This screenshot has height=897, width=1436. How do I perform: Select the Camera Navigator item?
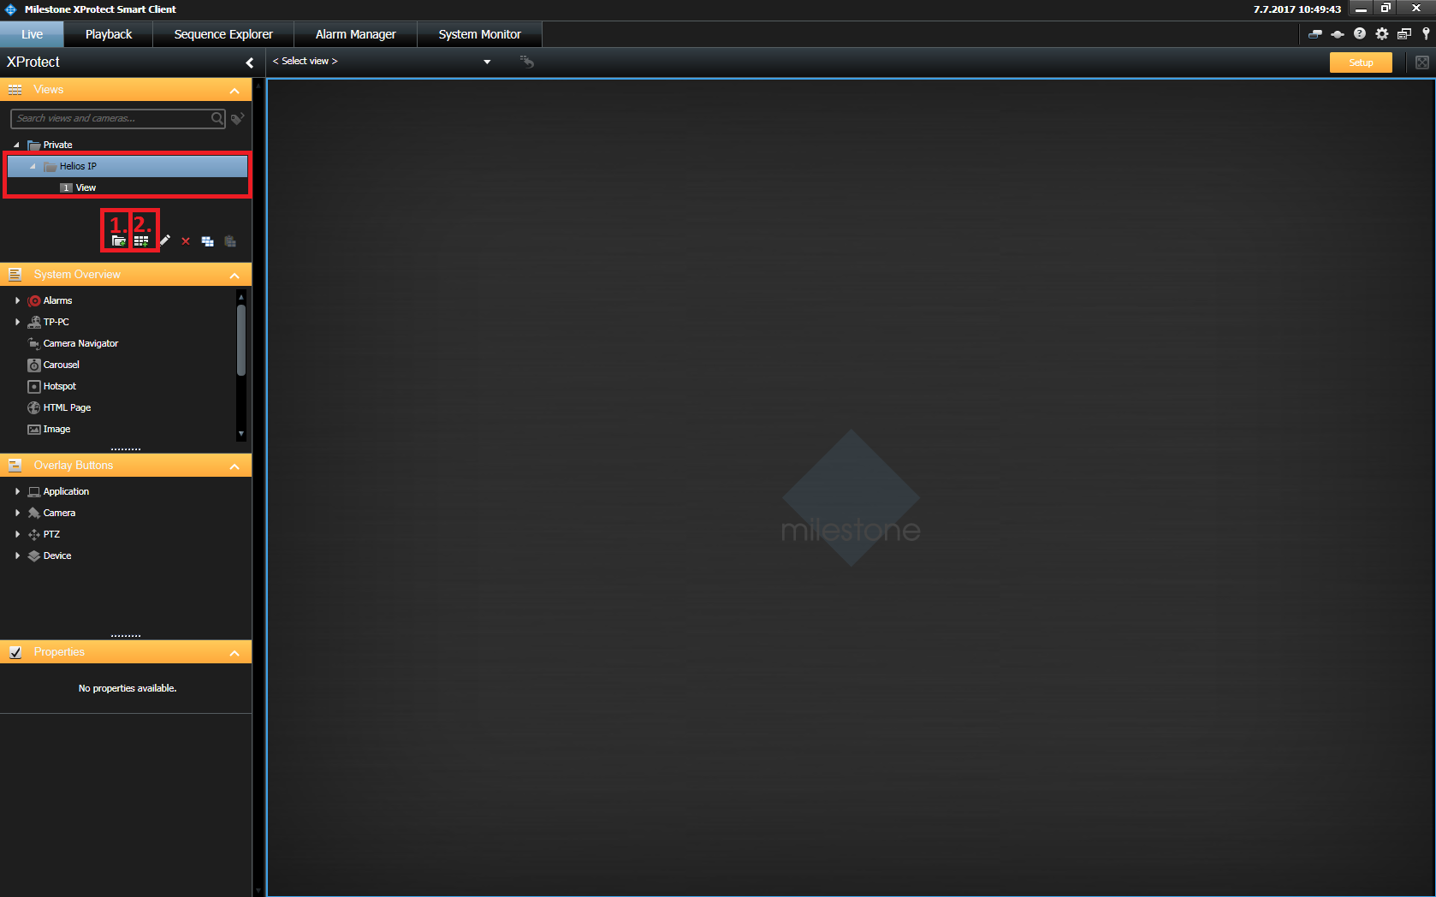tap(80, 343)
